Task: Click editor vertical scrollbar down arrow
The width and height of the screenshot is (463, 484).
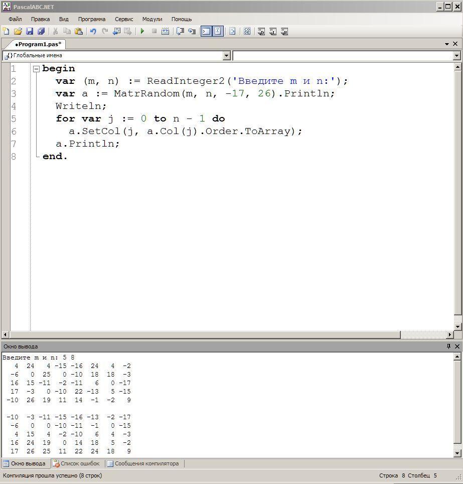Action: (458, 326)
